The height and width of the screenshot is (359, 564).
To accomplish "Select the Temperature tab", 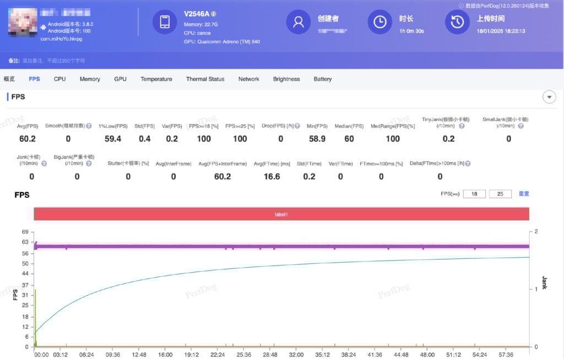I will pyautogui.click(x=156, y=79).
